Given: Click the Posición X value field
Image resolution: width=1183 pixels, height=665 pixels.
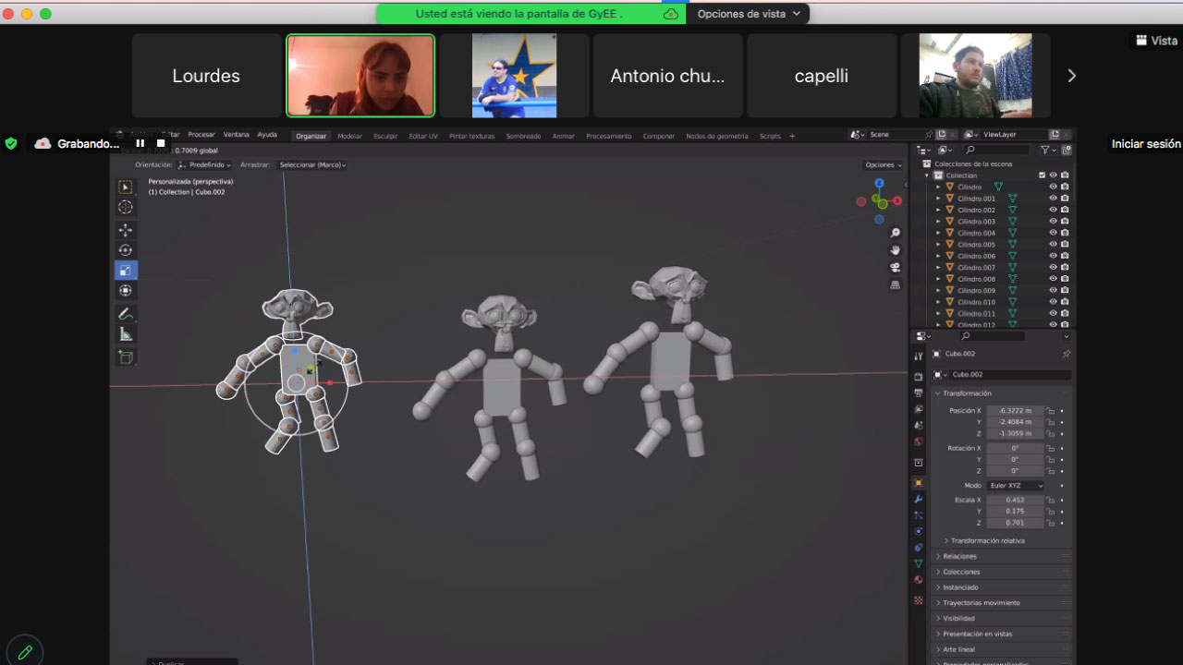Looking at the screenshot, I should point(1015,410).
